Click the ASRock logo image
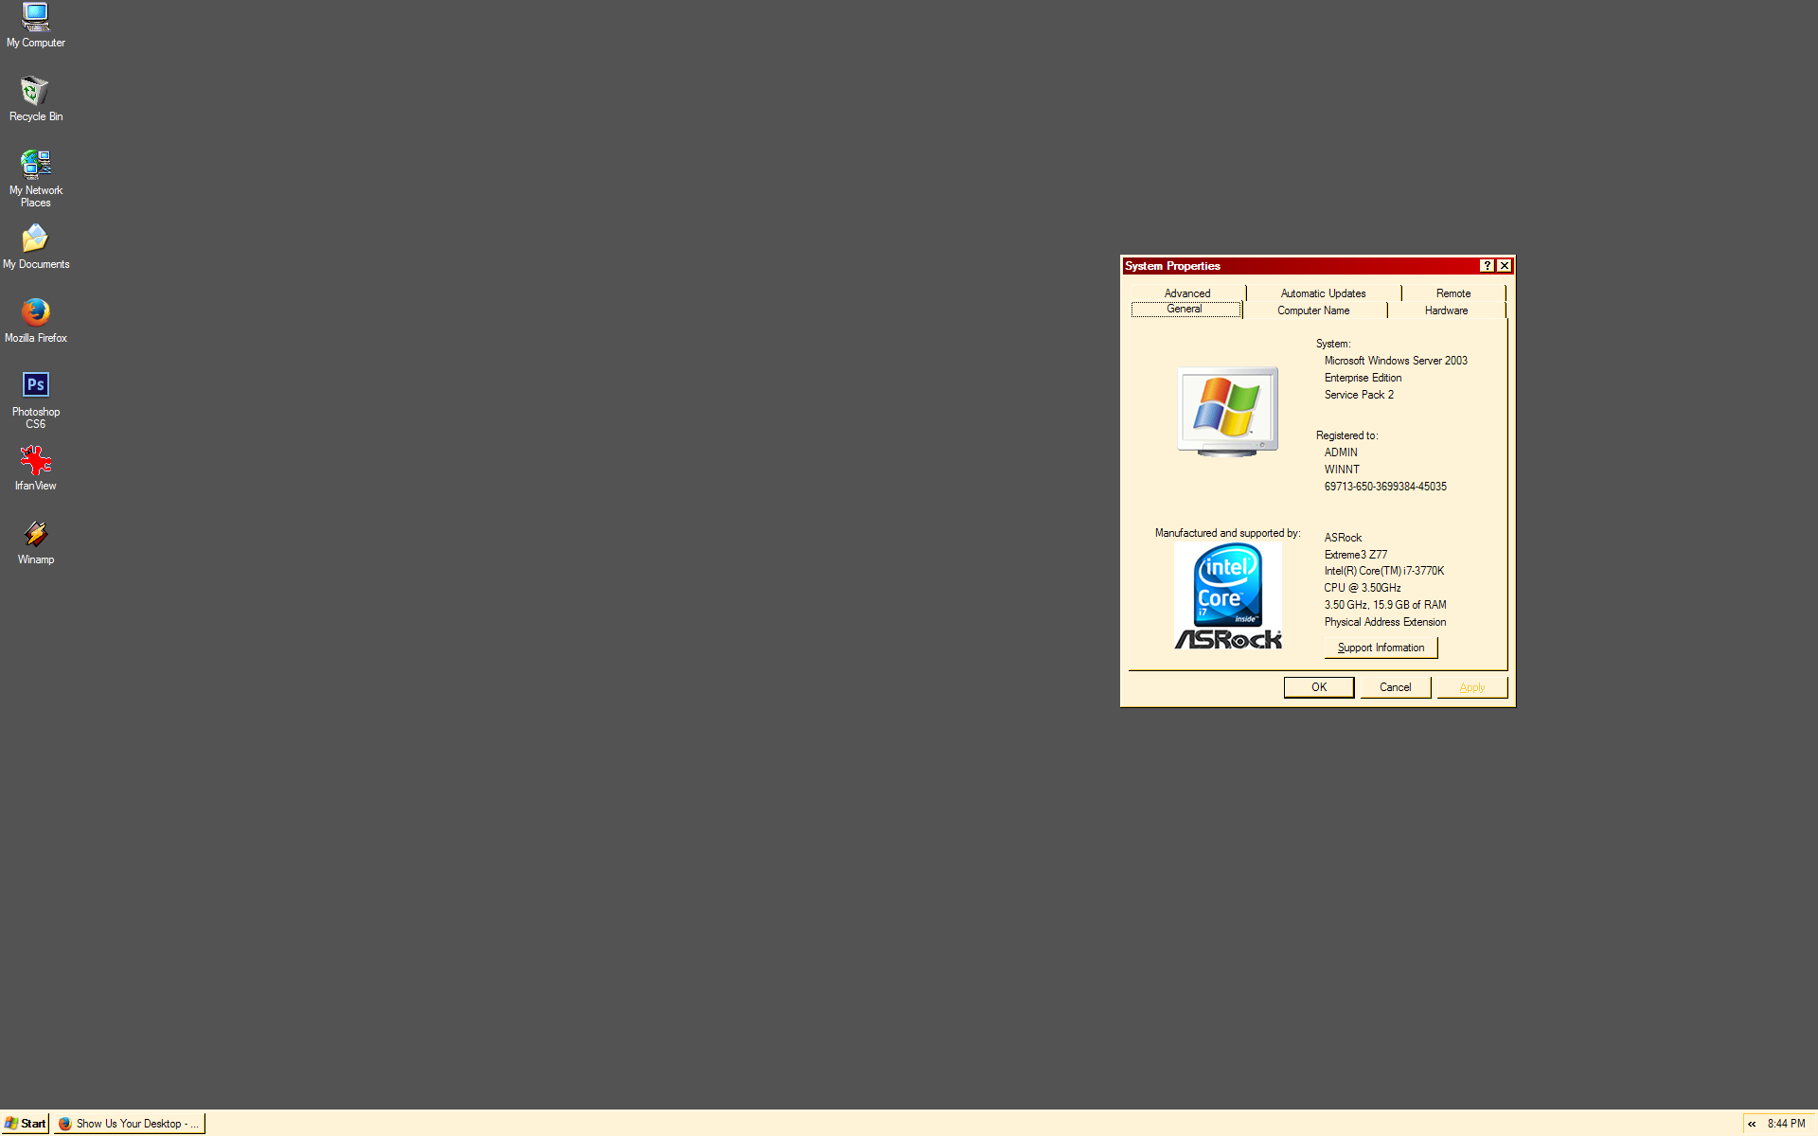This screenshot has width=1818, height=1136. [1228, 640]
